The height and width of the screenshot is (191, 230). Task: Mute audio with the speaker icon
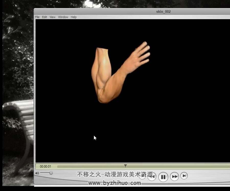pos(37,173)
